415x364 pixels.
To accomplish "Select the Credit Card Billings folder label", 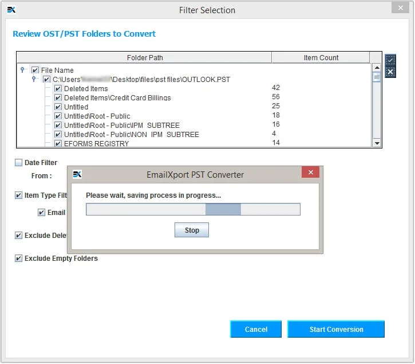I will pos(117,98).
